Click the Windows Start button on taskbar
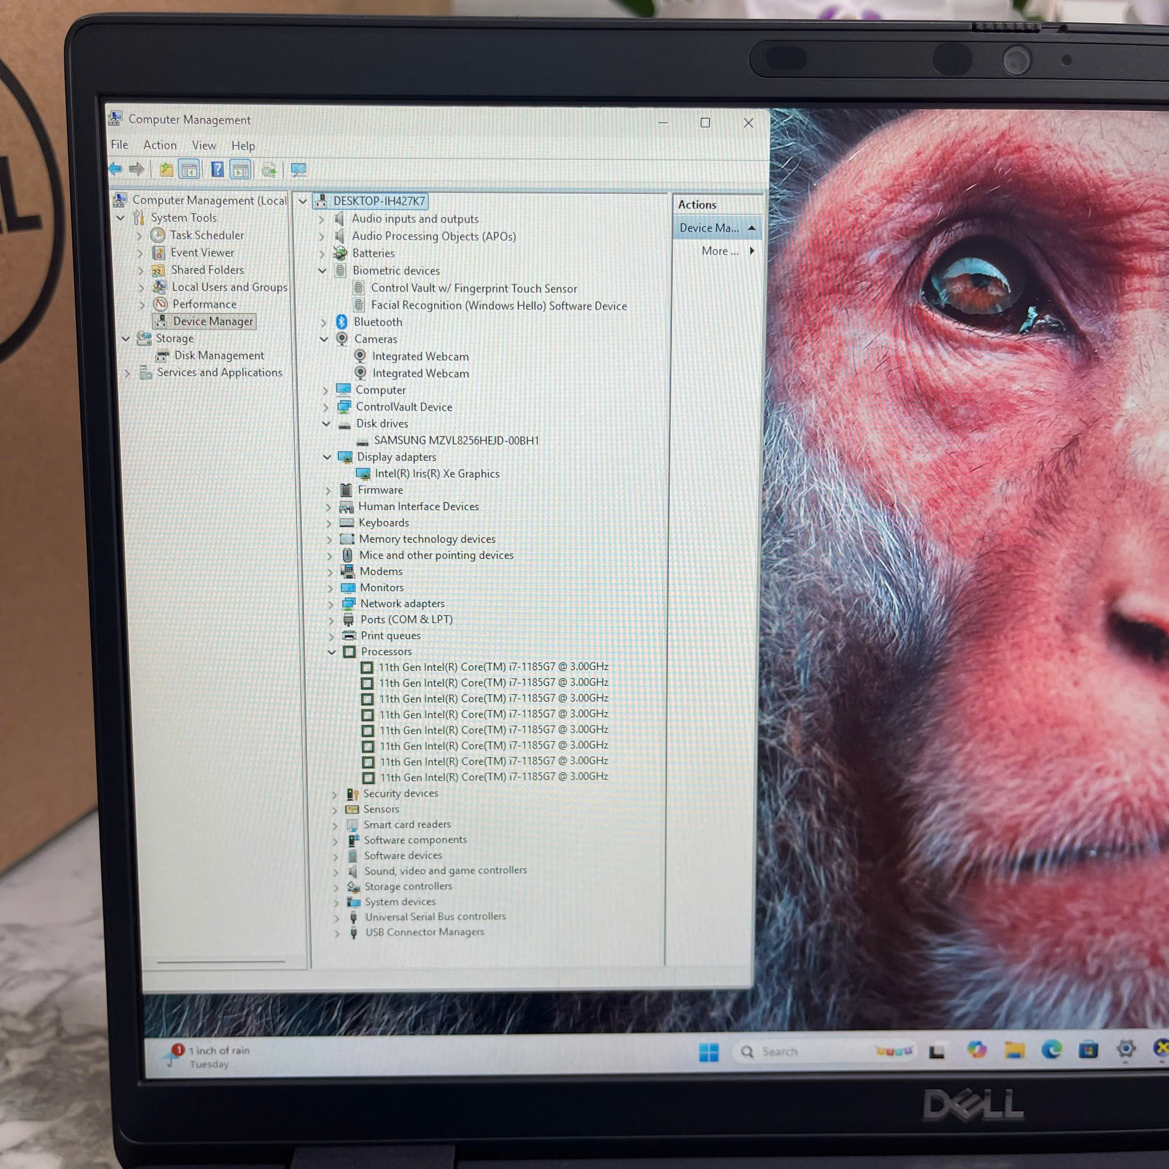Image resolution: width=1169 pixels, height=1169 pixels. (x=709, y=1052)
